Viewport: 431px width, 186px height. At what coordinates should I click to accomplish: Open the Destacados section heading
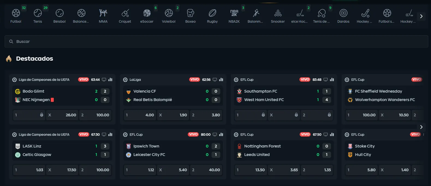[34, 58]
